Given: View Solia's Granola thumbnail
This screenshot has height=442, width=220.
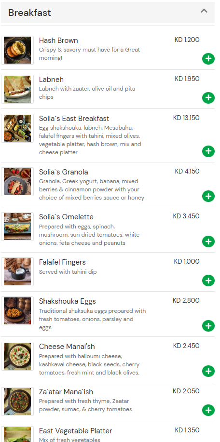Looking at the screenshot, I should (x=17, y=182).
